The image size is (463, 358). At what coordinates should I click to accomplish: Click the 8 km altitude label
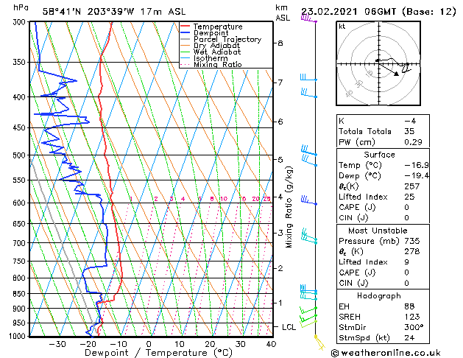(x=280, y=43)
